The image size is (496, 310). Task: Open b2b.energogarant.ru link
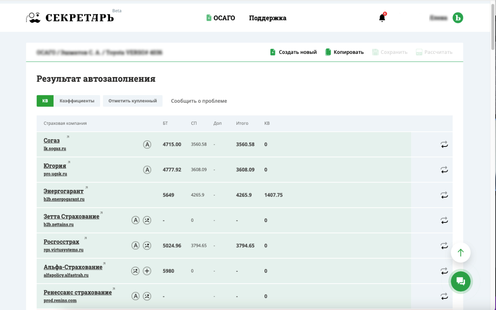[64, 199]
